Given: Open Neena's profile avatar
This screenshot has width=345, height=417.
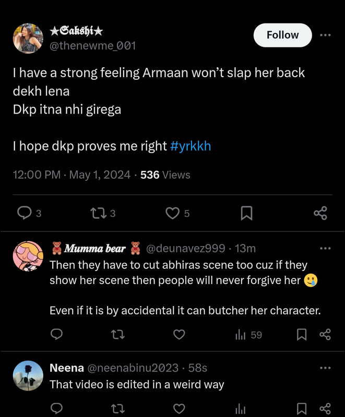Looking at the screenshot, I should [27, 376].
